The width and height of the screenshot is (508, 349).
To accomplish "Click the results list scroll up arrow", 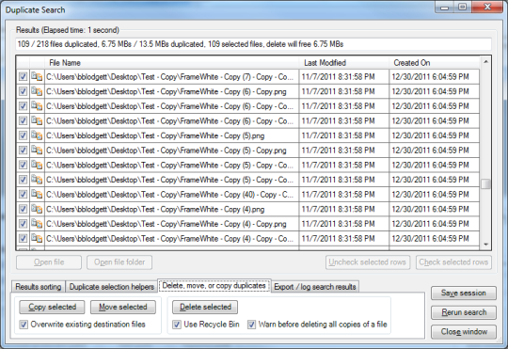I will 485,61.
